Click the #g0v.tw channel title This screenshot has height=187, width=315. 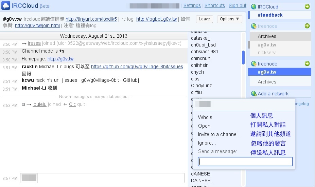click(x=12, y=19)
